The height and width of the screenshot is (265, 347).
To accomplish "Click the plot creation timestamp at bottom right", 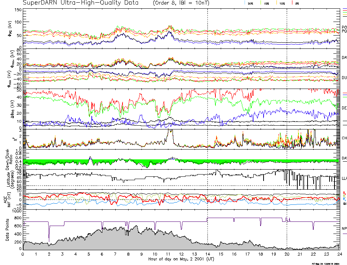I will [328, 263].
